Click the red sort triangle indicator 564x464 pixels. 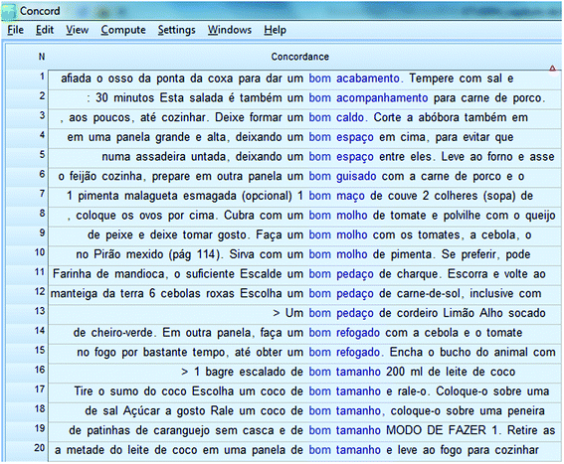tap(552, 69)
